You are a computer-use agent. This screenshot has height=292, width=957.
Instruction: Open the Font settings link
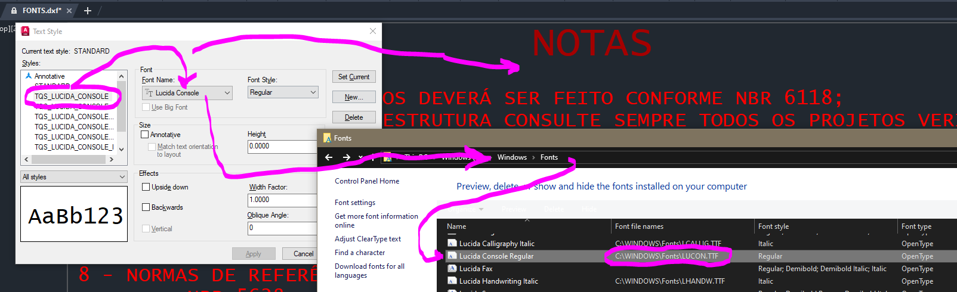click(x=355, y=203)
